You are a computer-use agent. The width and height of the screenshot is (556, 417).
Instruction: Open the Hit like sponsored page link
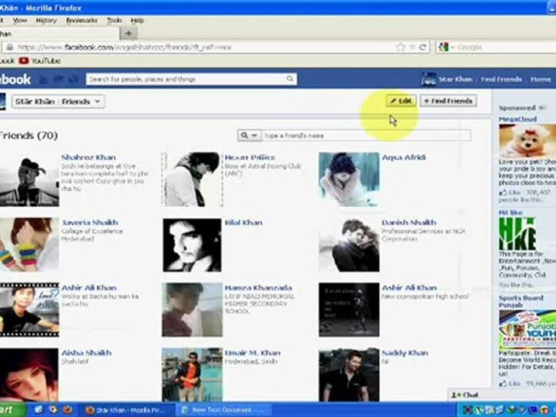pyautogui.click(x=511, y=213)
